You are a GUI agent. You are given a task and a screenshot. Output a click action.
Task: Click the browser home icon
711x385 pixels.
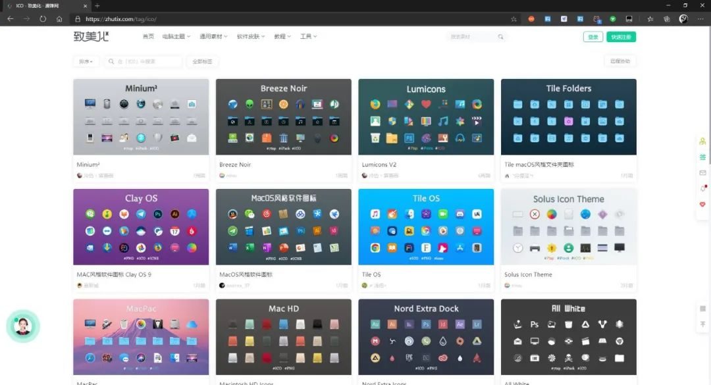[x=59, y=19]
